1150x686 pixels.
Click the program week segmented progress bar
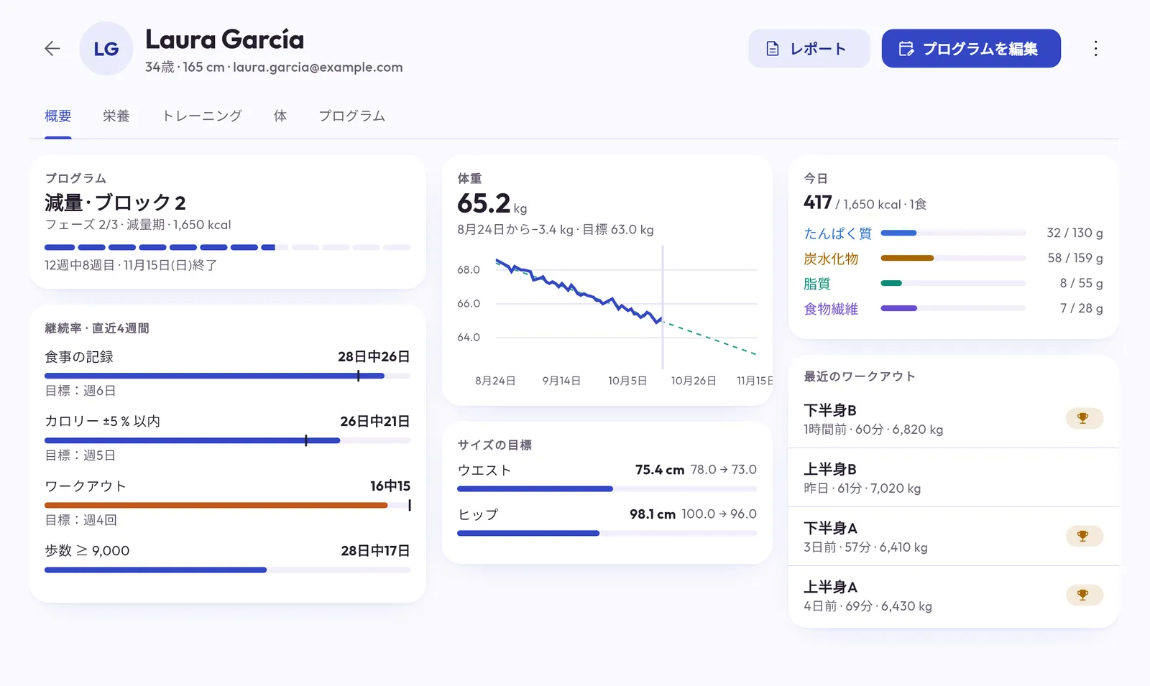pyautogui.click(x=227, y=247)
